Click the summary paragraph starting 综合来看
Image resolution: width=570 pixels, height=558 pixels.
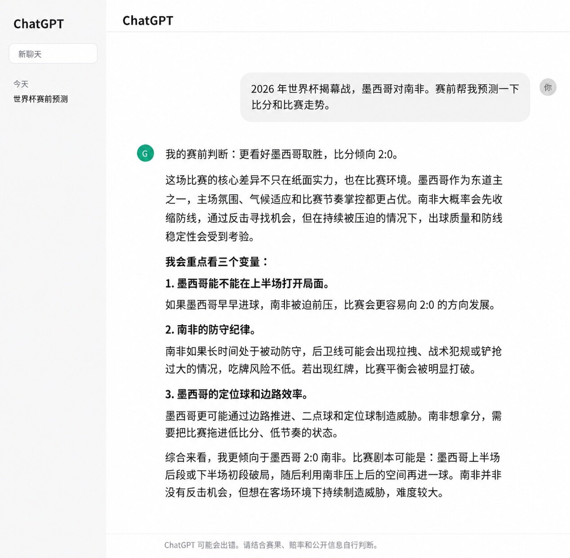tap(333, 475)
